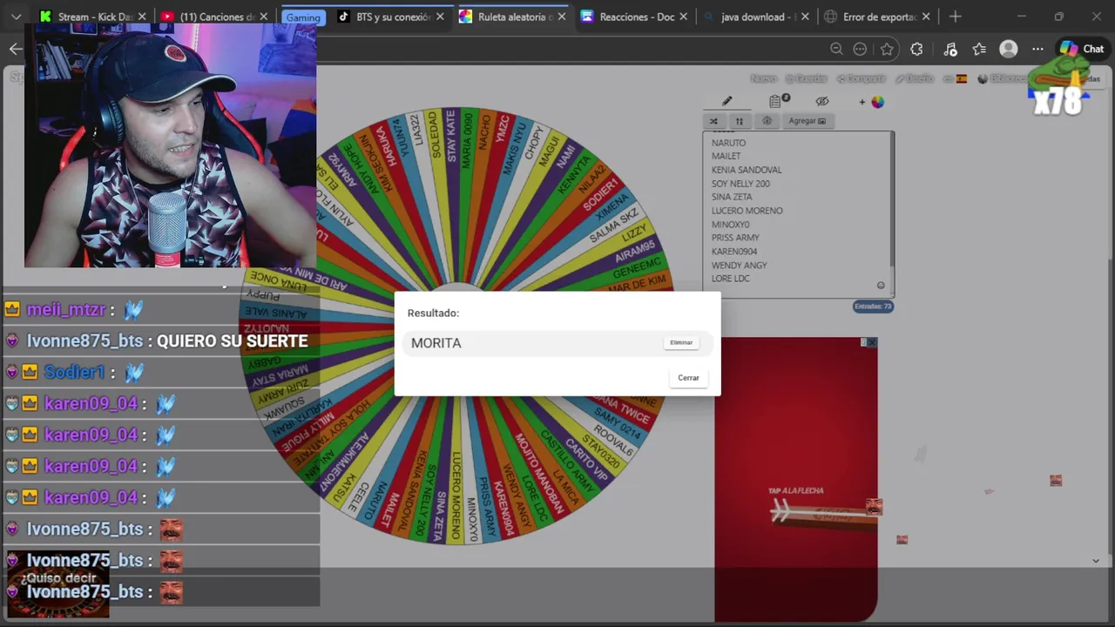The height and width of the screenshot is (627, 1115).
Task: Open a new browser tab
Action: (956, 17)
